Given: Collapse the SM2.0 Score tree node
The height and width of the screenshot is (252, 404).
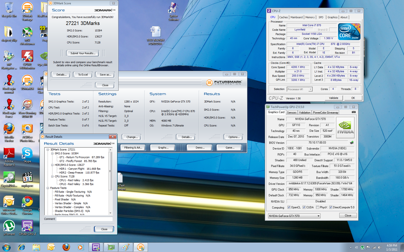Looking at the screenshot, I should point(52,153).
